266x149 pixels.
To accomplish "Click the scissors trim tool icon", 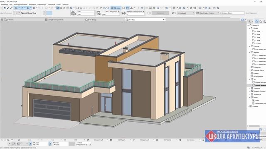I will [x=78, y=8].
